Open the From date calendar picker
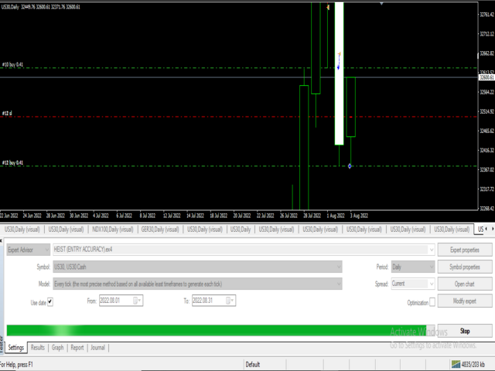495x371 pixels. [138, 301]
